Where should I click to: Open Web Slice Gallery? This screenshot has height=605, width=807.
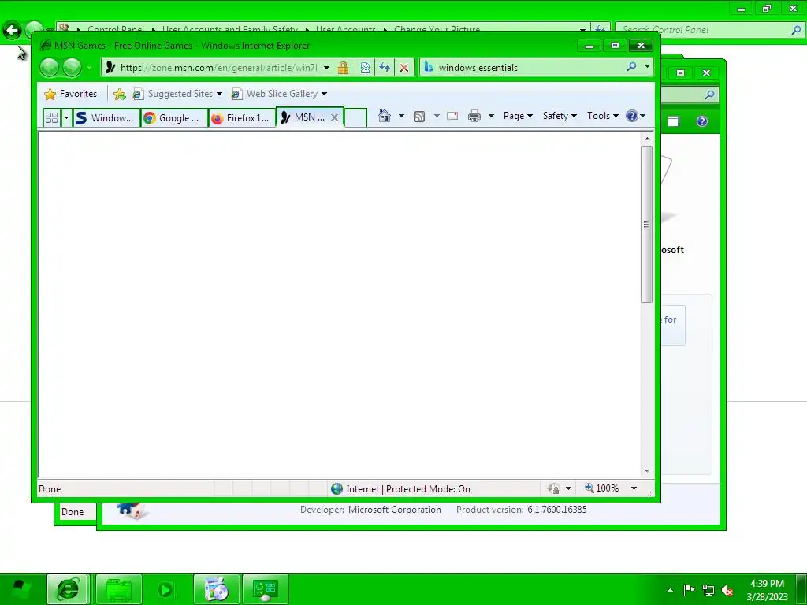coord(275,94)
